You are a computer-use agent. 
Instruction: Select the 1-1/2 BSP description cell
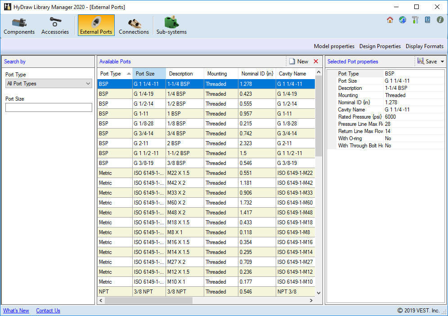185,153
